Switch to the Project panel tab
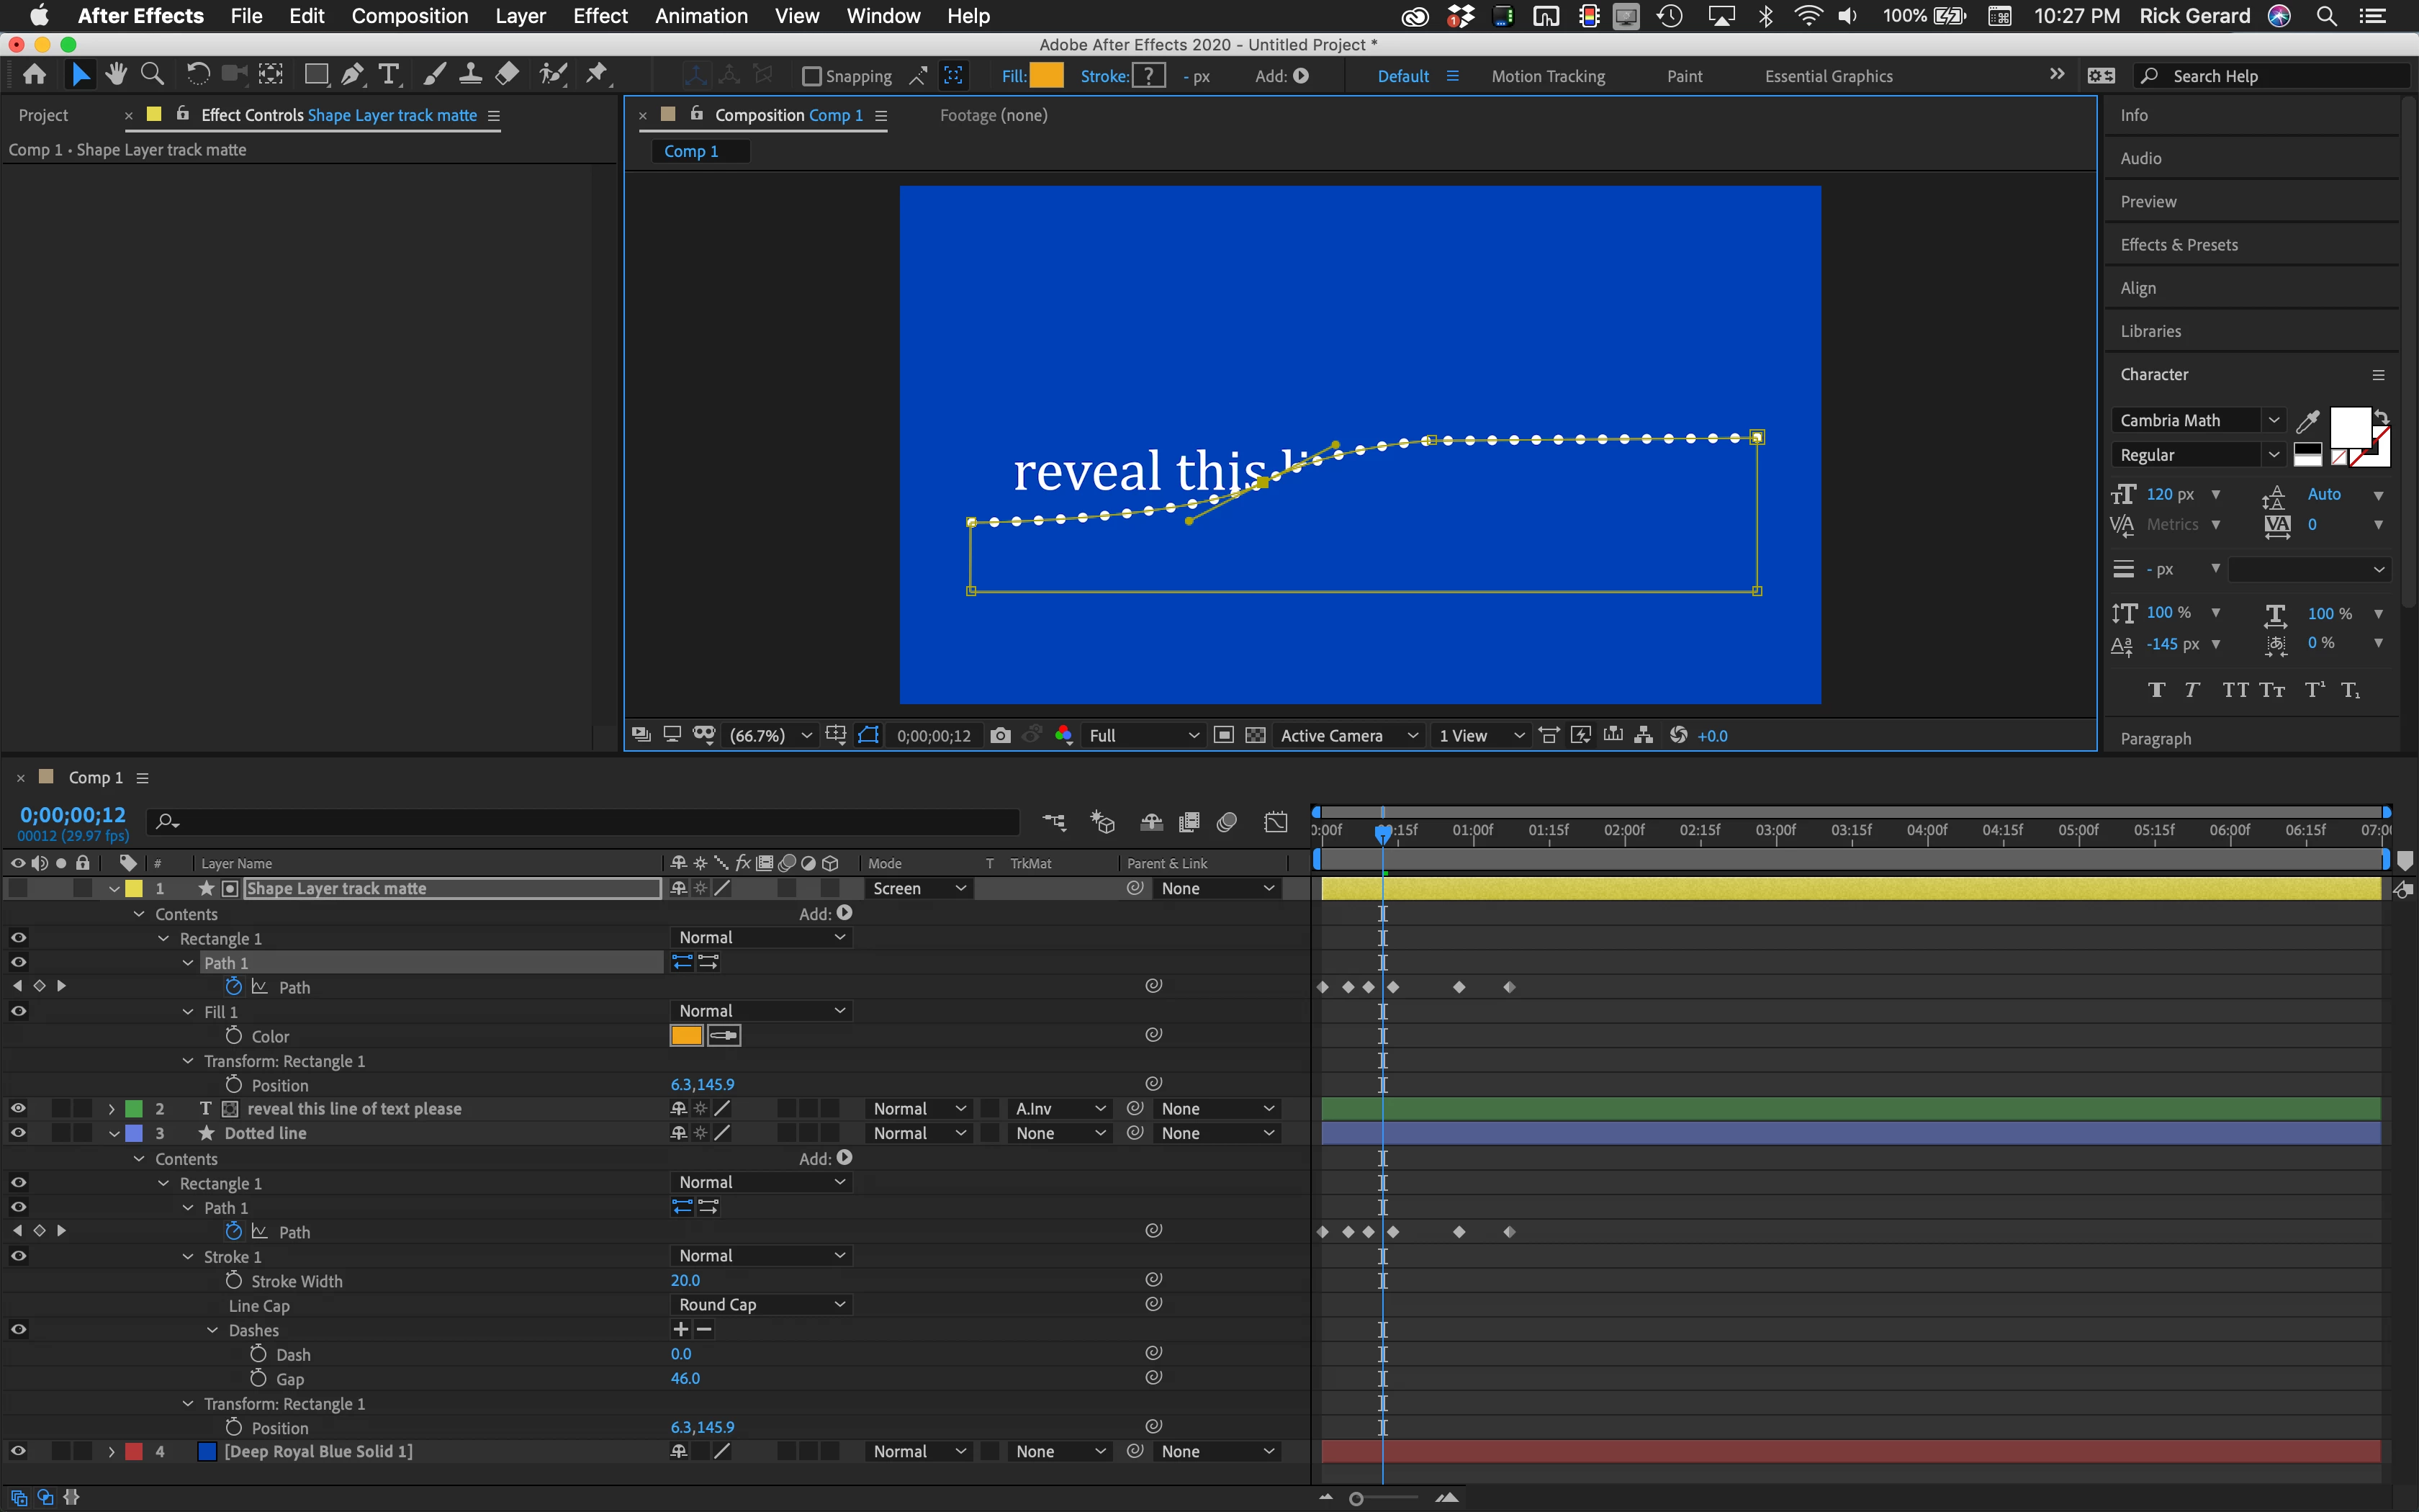Image resolution: width=2419 pixels, height=1512 pixels. [x=44, y=115]
